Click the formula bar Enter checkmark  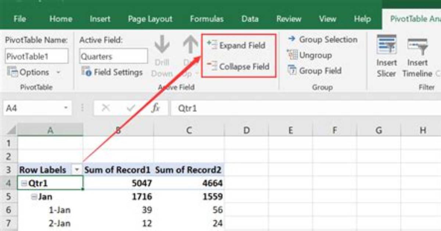131,108
